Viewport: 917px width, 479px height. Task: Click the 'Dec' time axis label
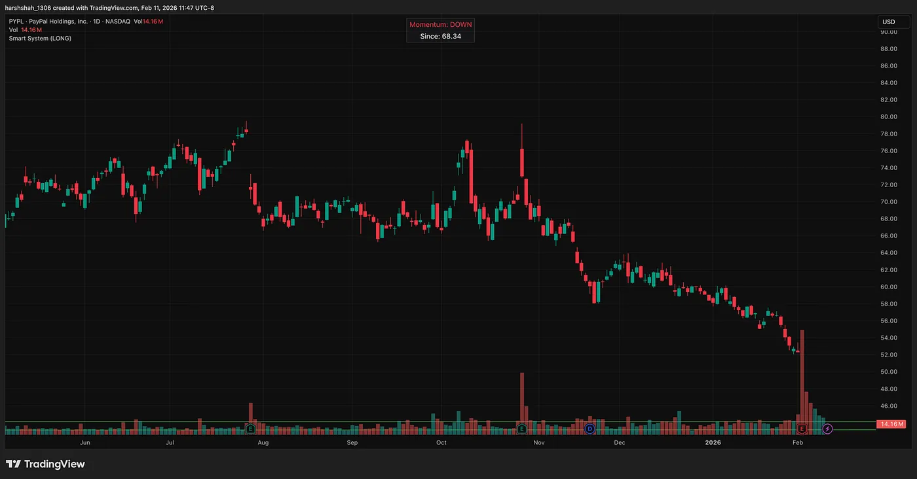pyautogui.click(x=620, y=443)
